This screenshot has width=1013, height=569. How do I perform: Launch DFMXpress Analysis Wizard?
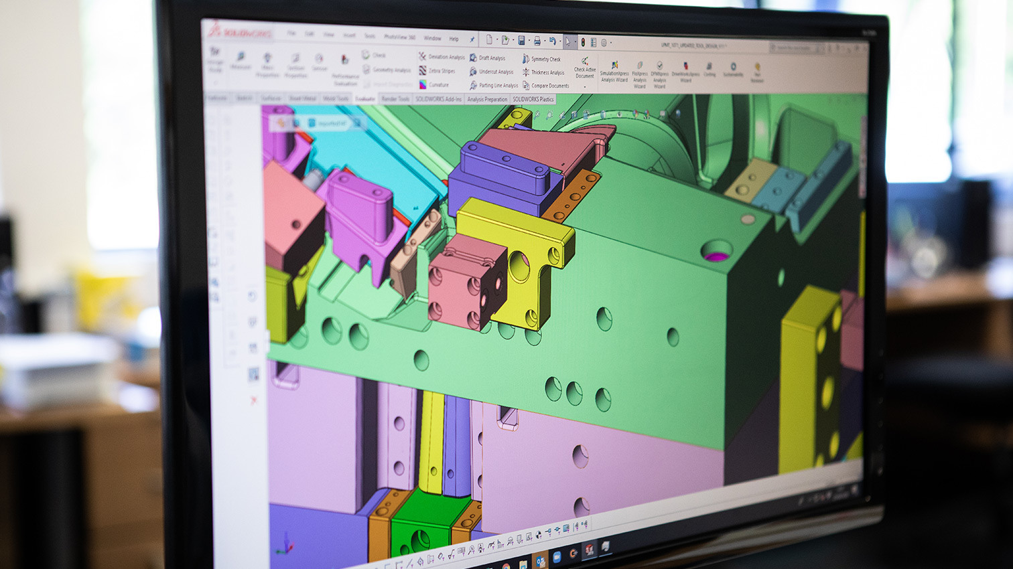pyautogui.click(x=660, y=75)
